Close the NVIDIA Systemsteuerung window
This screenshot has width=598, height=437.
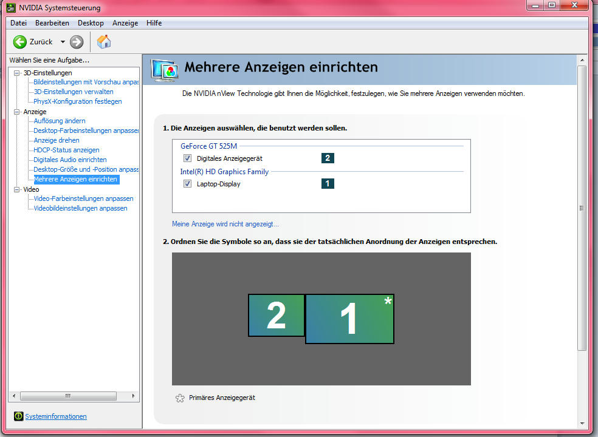574,5
